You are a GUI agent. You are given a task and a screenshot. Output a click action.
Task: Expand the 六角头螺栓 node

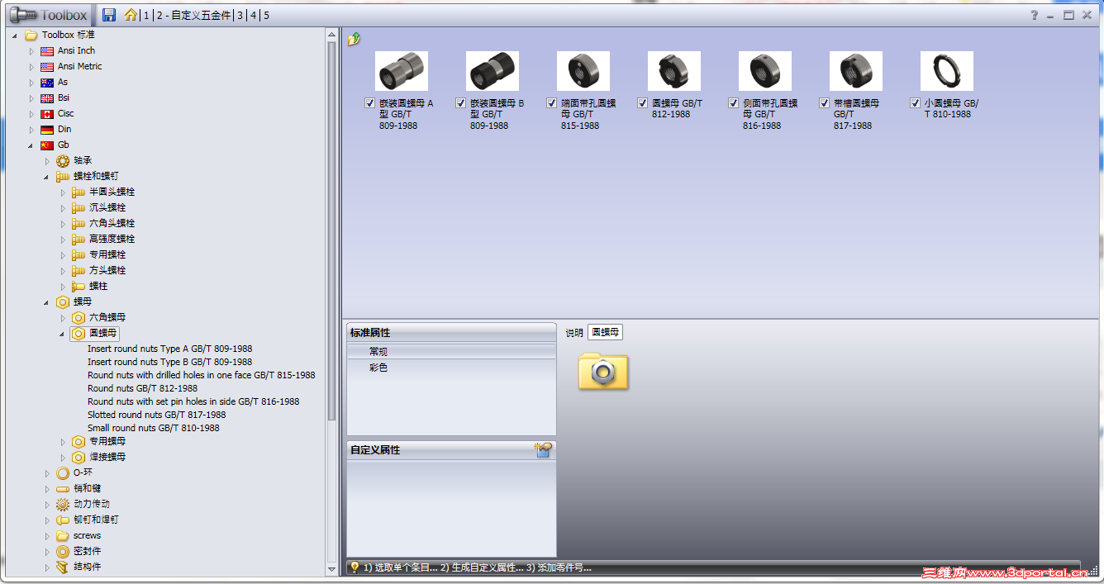63,223
